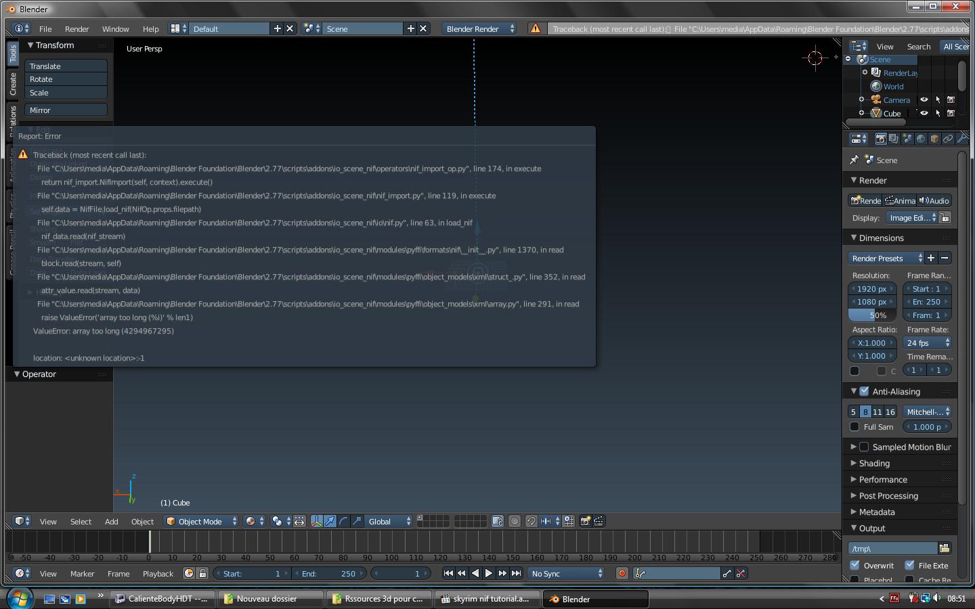Click the pin icon next to Scene
Viewport: 975px width, 609px height.
854,160
